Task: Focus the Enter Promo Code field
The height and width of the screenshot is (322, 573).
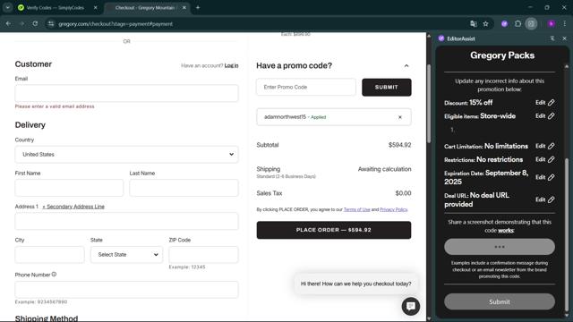Action: pyautogui.click(x=306, y=88)
